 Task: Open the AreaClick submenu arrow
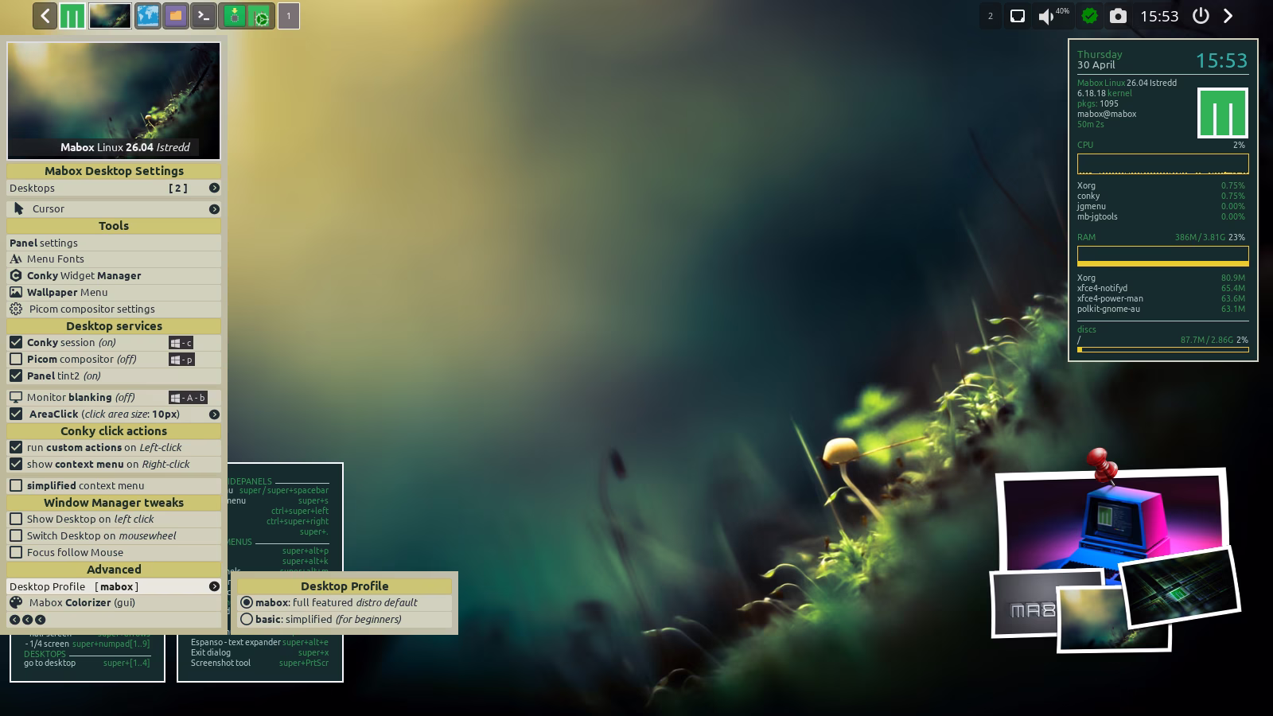(x=214, y=414)
